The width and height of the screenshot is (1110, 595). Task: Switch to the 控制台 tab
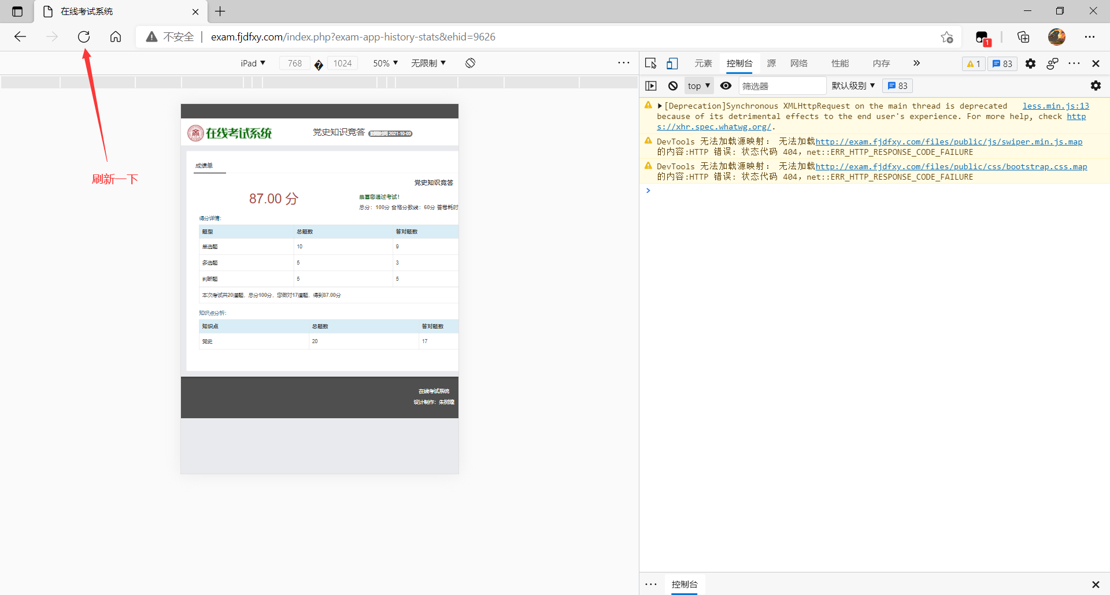[739, 64]
